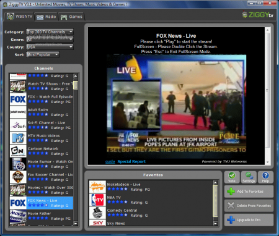Screen dimensions: 279x236
Task: Switch to the Watch TV tab
Action: click(x=19, y=17)
